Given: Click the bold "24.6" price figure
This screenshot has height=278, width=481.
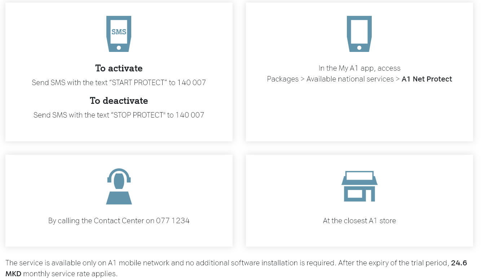Looking at the screenshot, I should [459, 263].
